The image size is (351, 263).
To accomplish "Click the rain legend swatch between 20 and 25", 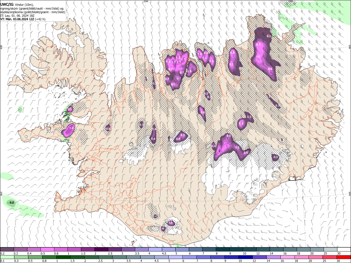I will 316,257.
